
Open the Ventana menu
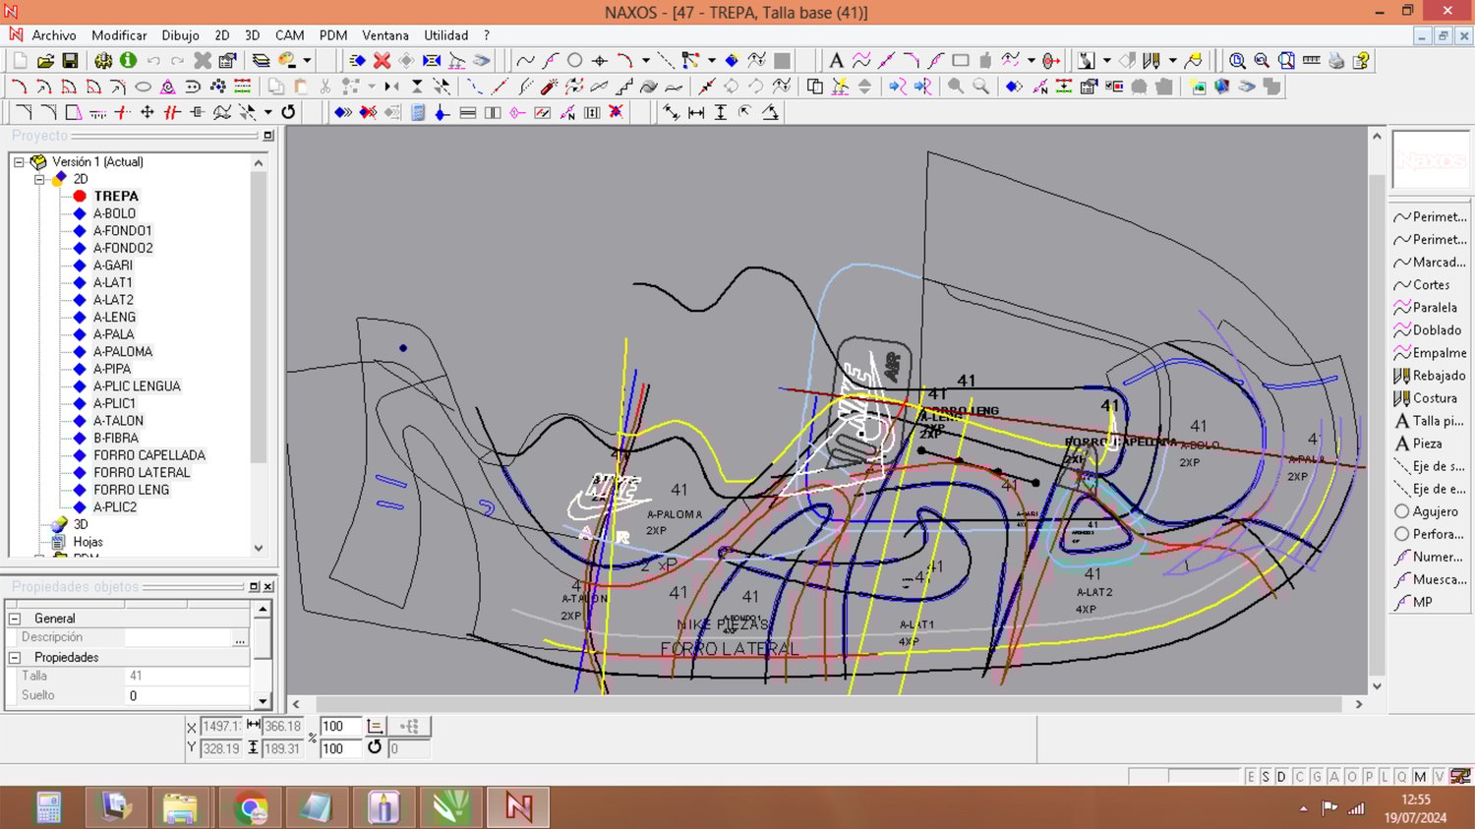pyautogui.click(x=385, y=35)
